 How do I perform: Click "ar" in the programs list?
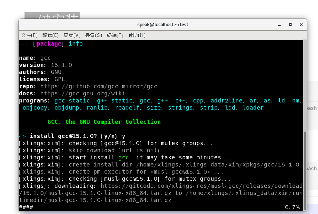coord(253,101)
